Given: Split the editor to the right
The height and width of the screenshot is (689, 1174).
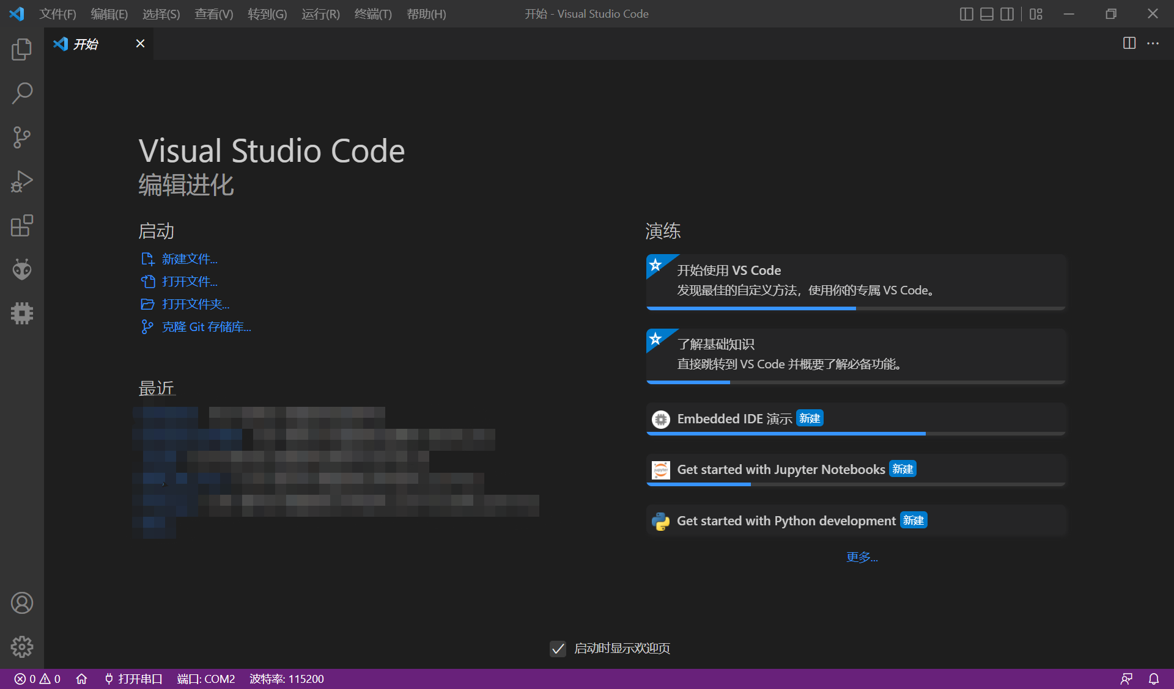Looking at the screenshot, I should [x=1129, y=43].
